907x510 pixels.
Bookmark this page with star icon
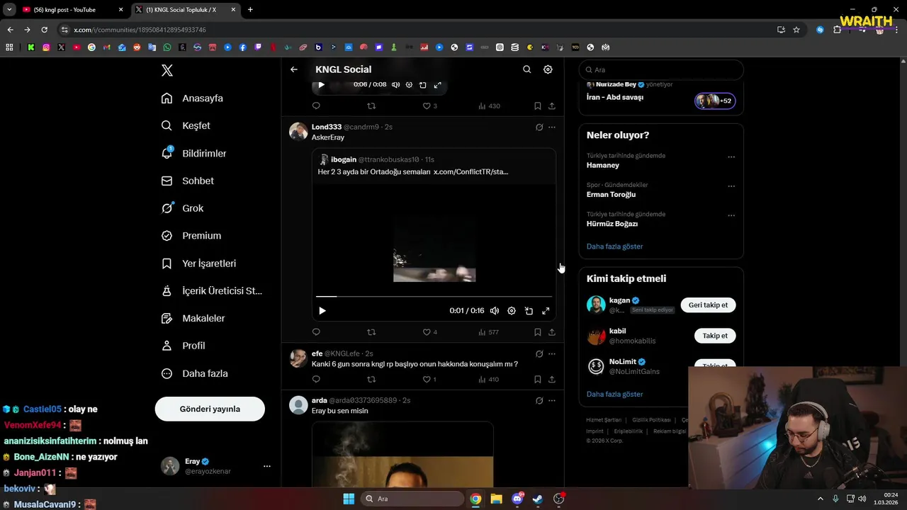[x=796, y=30]
